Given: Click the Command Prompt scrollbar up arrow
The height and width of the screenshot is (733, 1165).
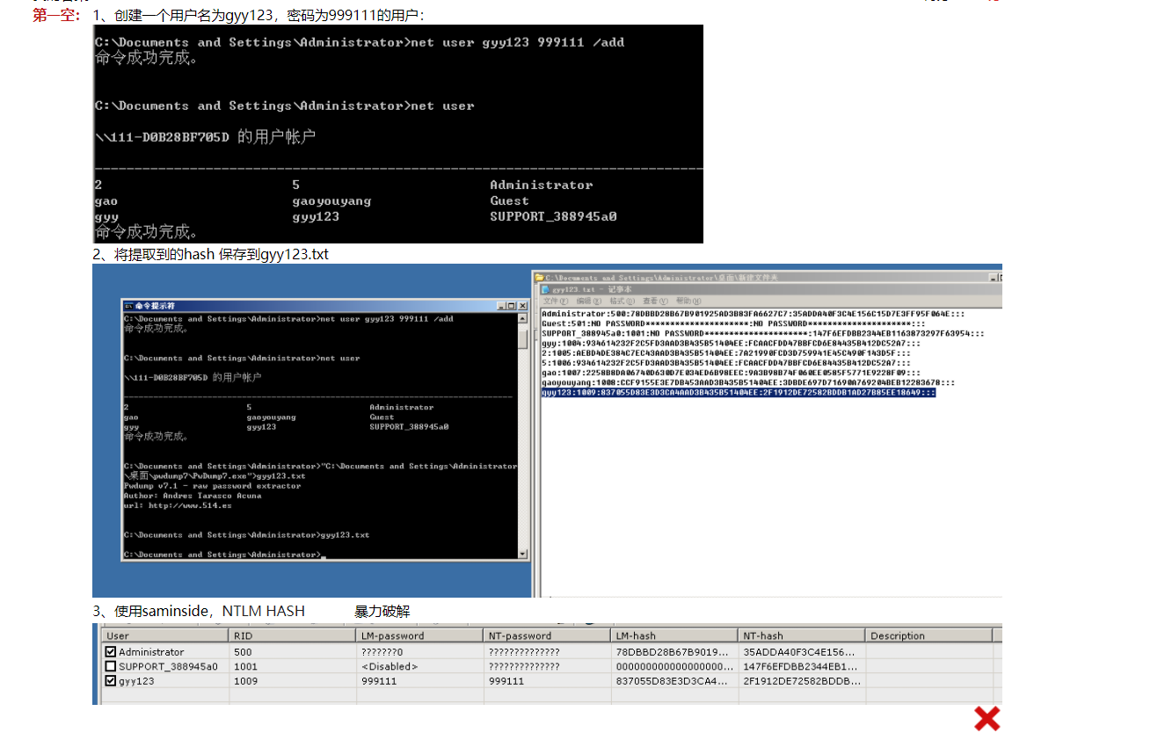Looking at the screenshot, I should pyautogui.click(x=524, y=318).
